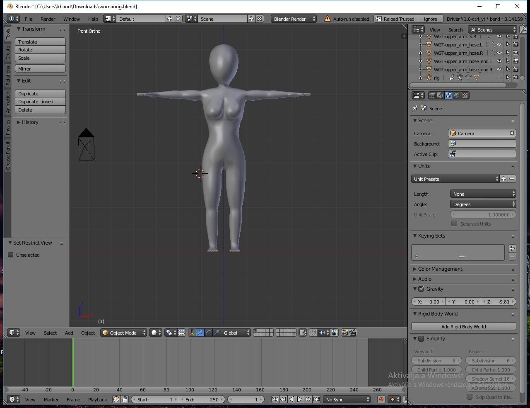
Task: Click the OpenGL render animation clapper icon
Action: click(x=353, y=333)
